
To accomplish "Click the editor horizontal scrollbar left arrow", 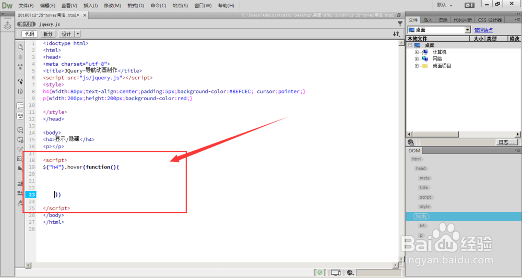I will (x=28, y=265).
